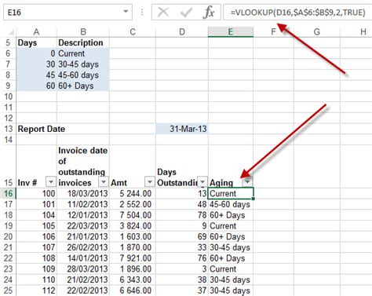Click invoice number 112 cell
The image size is (372, 296).
(x=36, y=291)
